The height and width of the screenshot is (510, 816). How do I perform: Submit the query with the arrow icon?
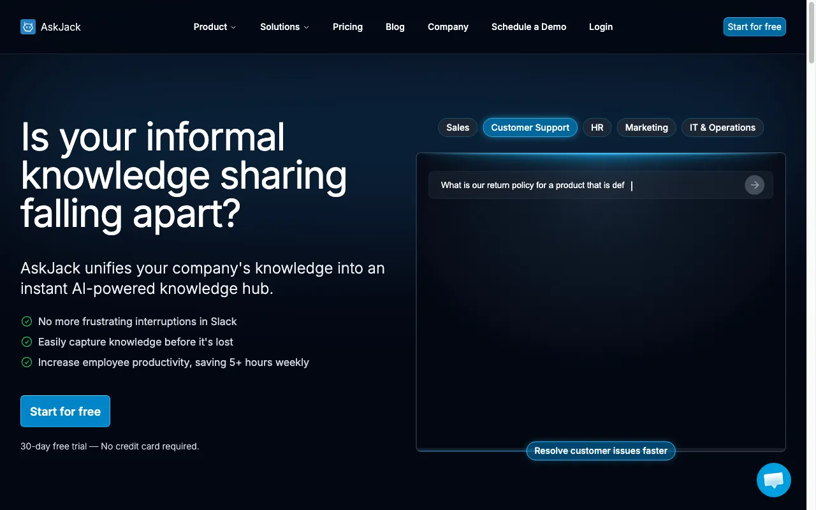click(754, 185)
